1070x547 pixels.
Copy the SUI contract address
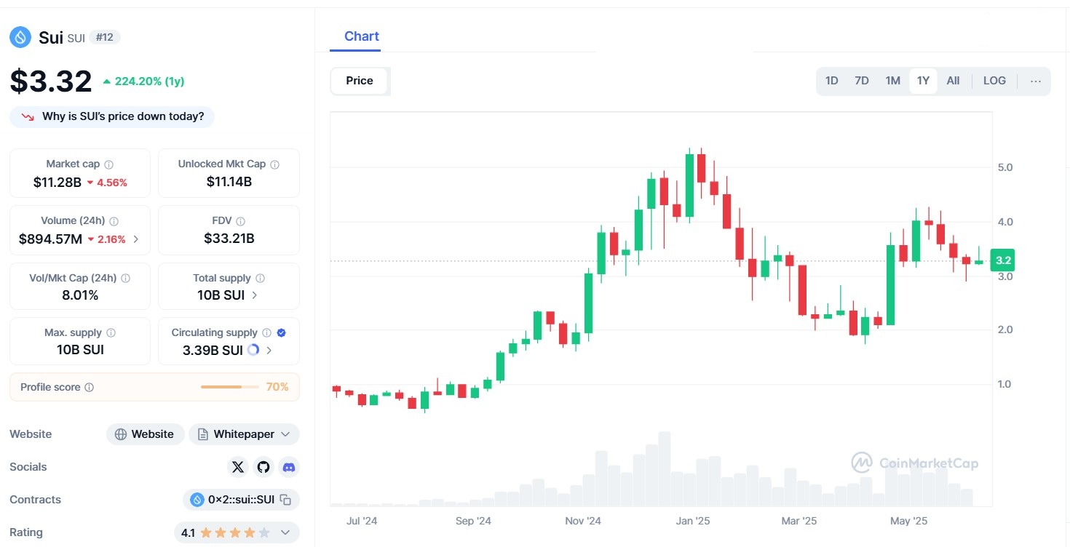tap(286, 500)
